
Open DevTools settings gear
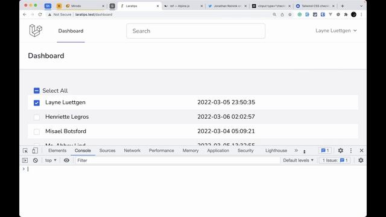340,150
